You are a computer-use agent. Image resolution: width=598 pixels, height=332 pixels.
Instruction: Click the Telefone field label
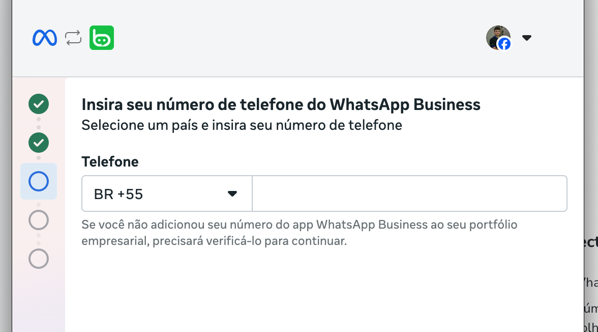(110, 162)
